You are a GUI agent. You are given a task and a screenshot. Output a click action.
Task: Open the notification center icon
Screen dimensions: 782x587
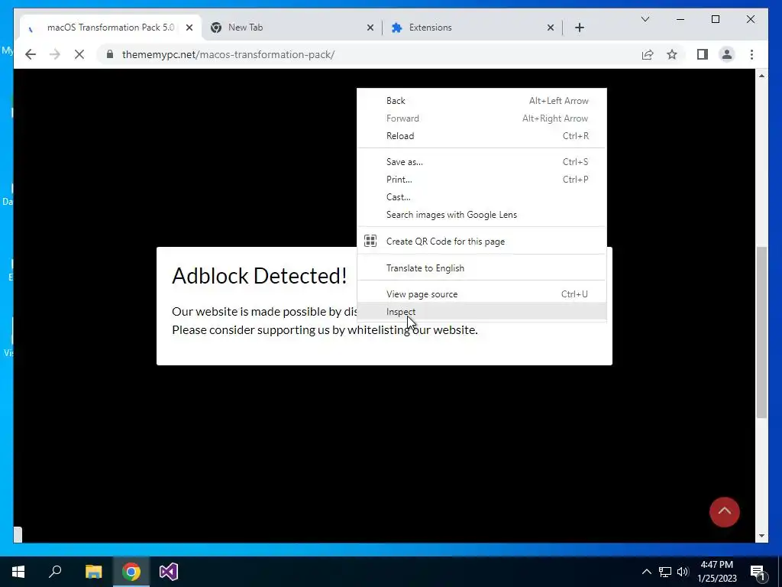tap(757, 572)
